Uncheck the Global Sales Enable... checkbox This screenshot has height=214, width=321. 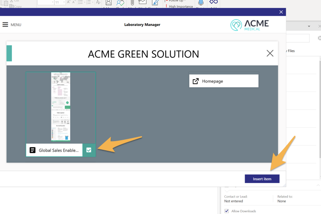pyautogui.click(x=89, y=150)
